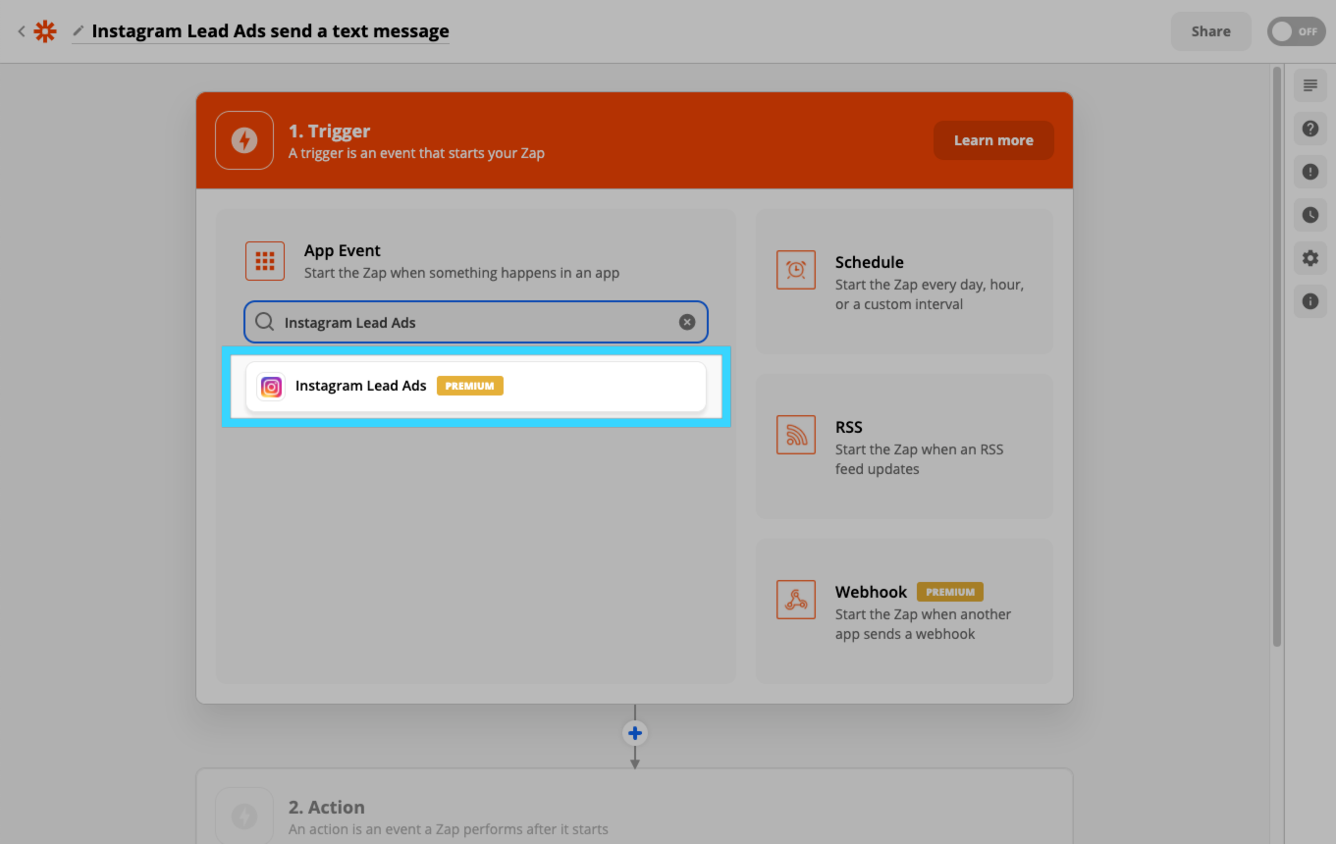This screenshot has height=844, width=1336.
Task: Click the Webhook PREMIUM badge
Action: coord(950,592)
